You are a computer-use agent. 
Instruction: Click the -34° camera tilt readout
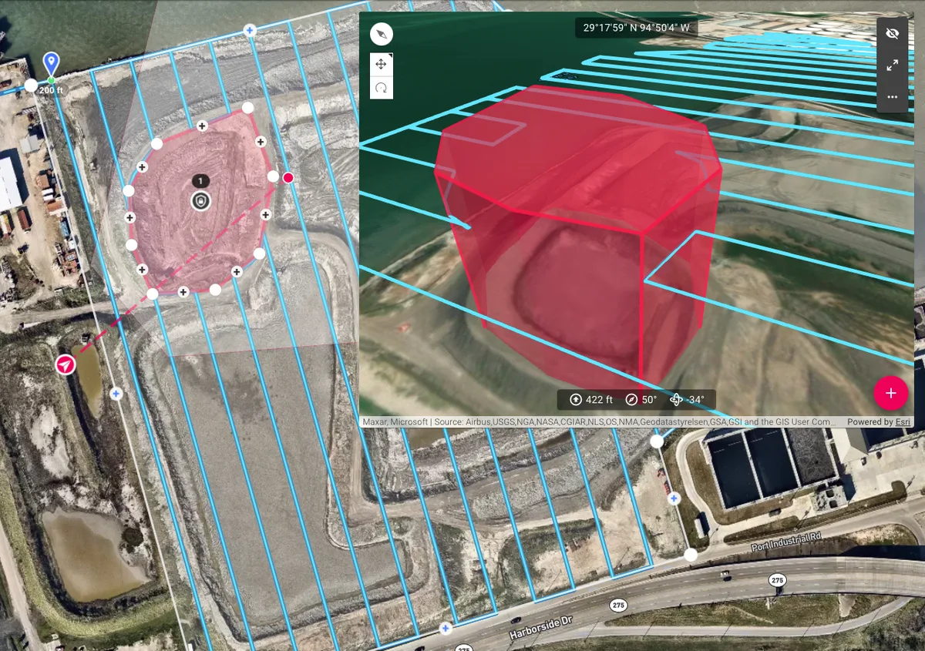pos(688,400)
